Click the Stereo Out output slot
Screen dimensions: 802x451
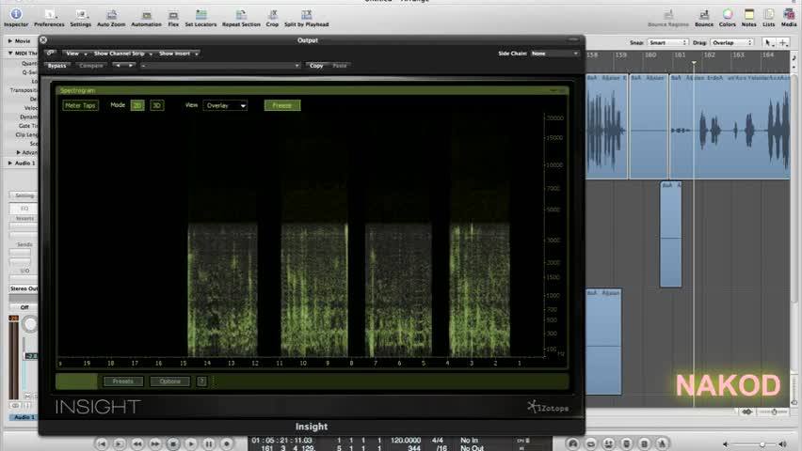pyautogui.click(x=24, y=288)
